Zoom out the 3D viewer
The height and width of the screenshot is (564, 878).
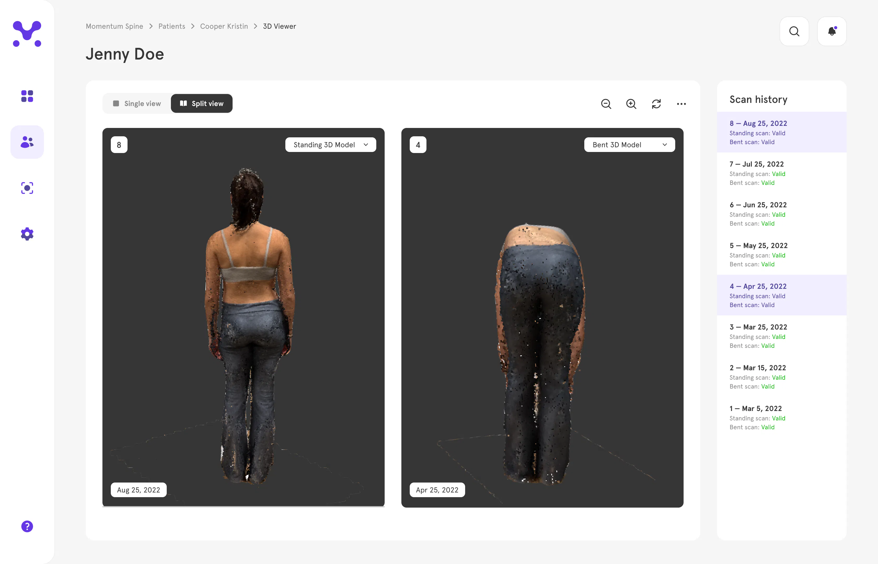click(x=606, y=104)
